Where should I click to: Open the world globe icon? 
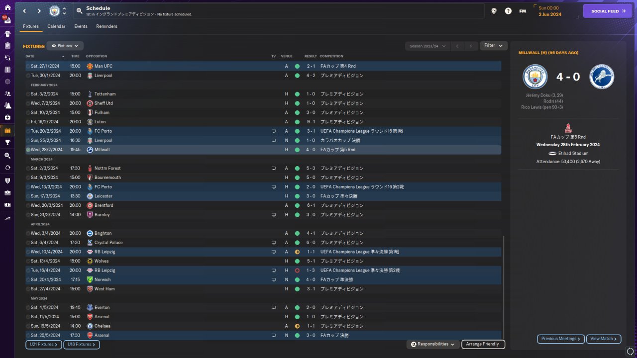click(x=494, y=11)
